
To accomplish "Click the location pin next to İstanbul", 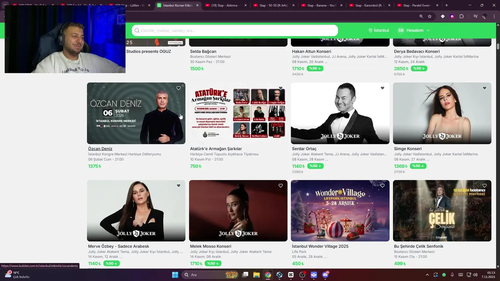I will (x=370, y=30).
